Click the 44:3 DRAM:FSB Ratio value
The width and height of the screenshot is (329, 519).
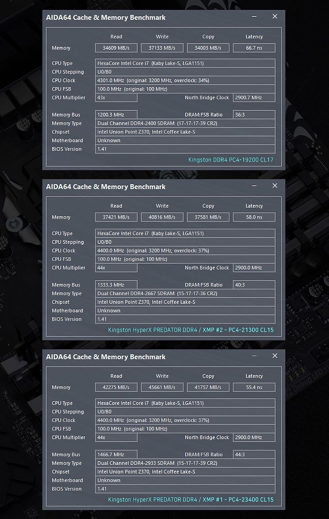254,454
